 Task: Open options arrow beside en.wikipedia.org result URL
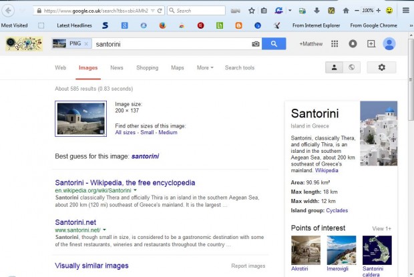[x=135, y=190]
